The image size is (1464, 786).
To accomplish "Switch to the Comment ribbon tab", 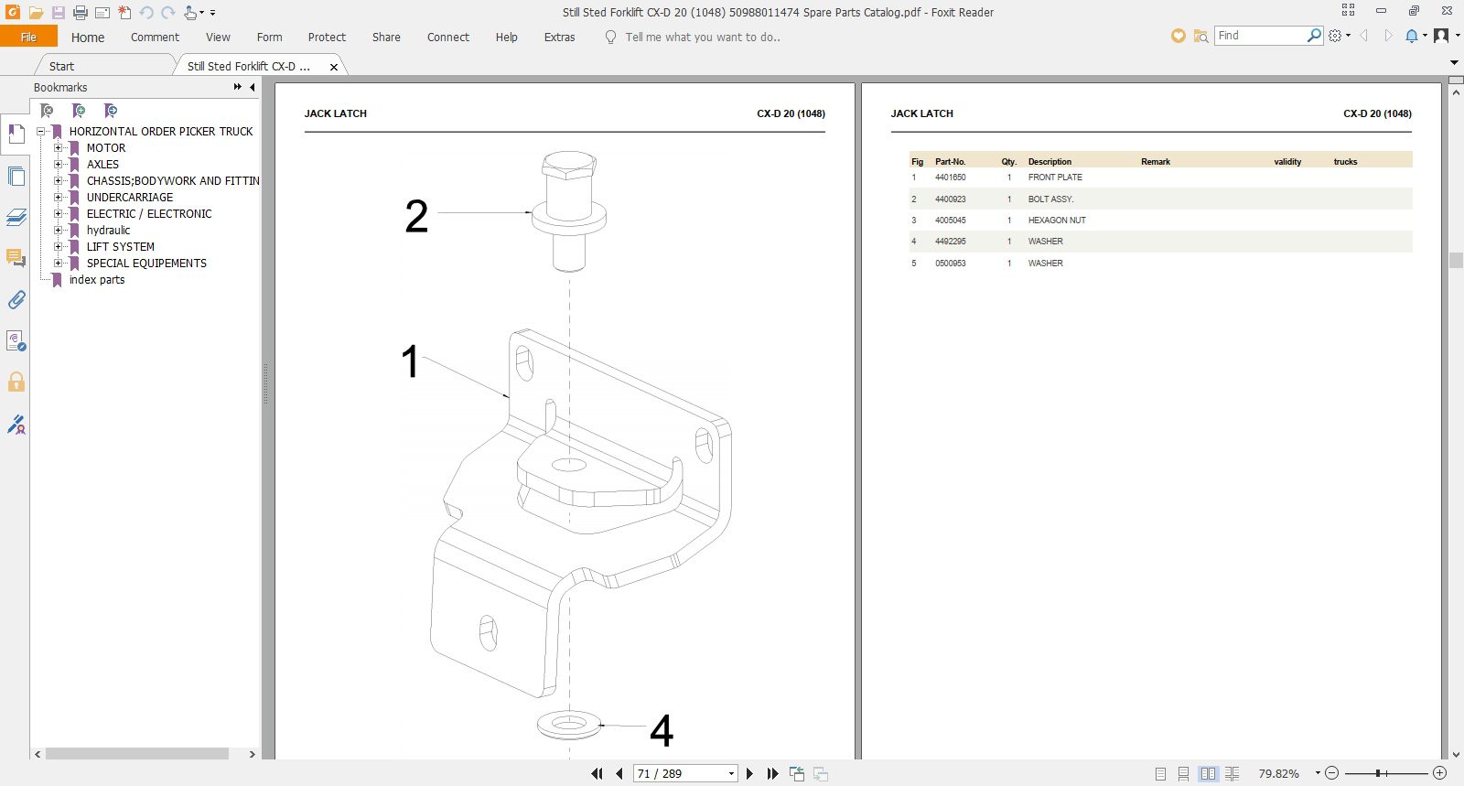I will click(155, 37).
